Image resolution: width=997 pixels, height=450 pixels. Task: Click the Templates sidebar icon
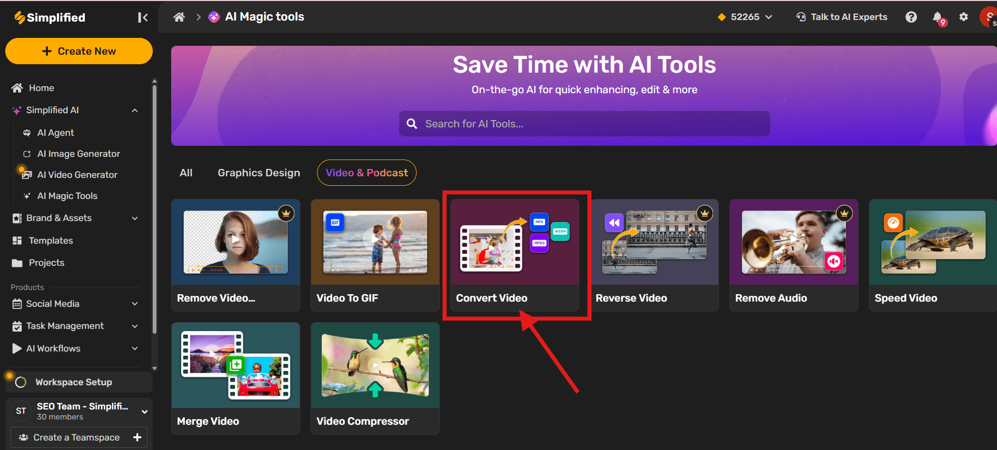pyautogui.click(x=17, y=241)
